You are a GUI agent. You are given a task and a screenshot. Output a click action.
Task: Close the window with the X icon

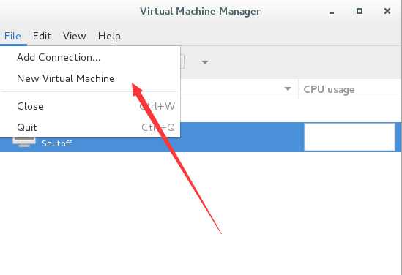387,11
